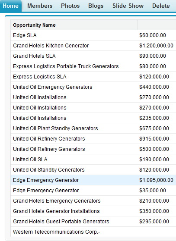Click the $915,000.00 amount cell
The height and width of the screenshot is (241, 176).
coord(154,139)
